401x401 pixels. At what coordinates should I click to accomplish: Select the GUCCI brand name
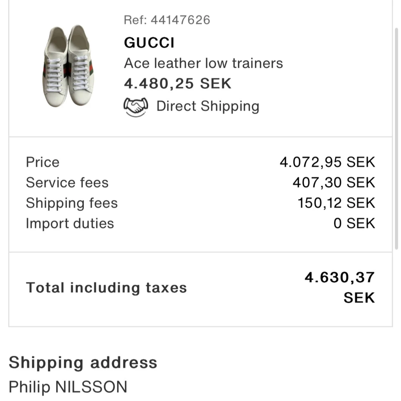click(x=149, y=42)
